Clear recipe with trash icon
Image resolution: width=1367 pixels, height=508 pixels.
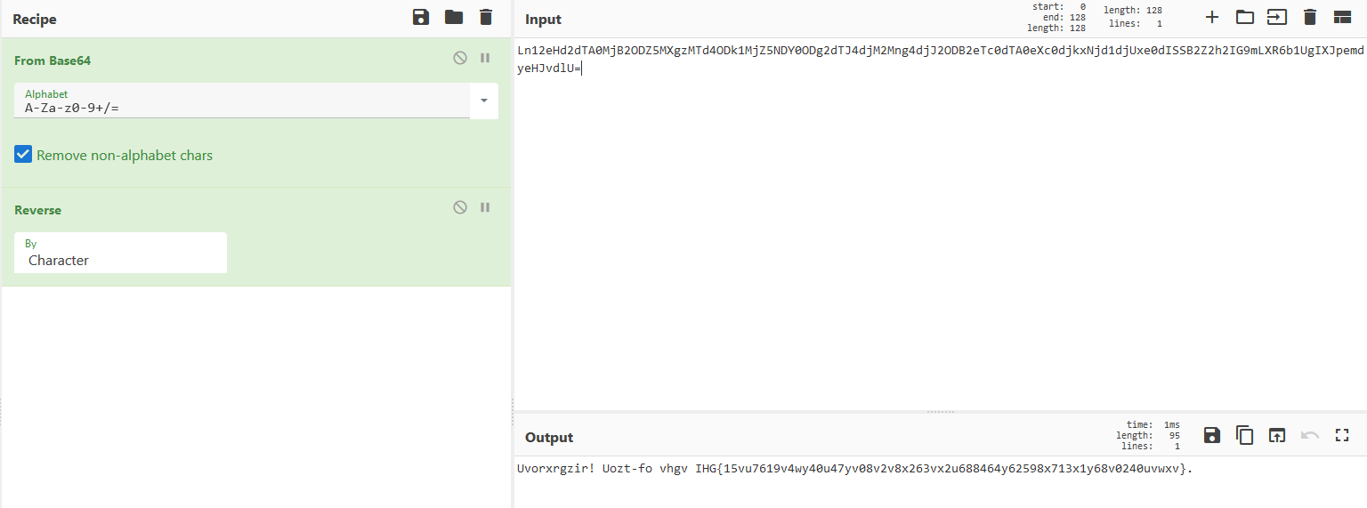coord(485,17)
